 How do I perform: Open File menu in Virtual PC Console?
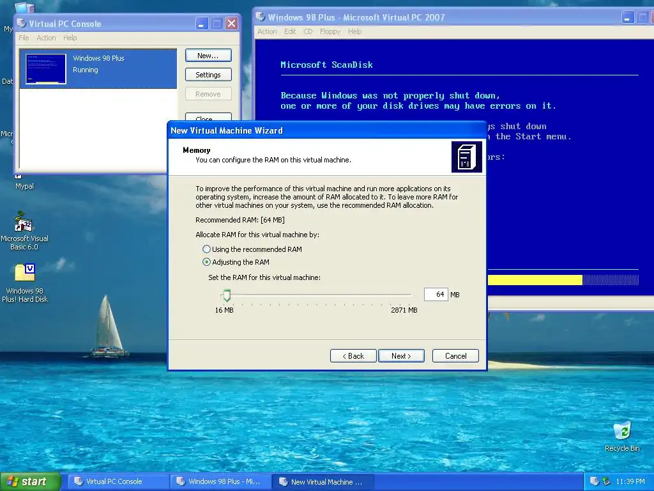[24, 38]
